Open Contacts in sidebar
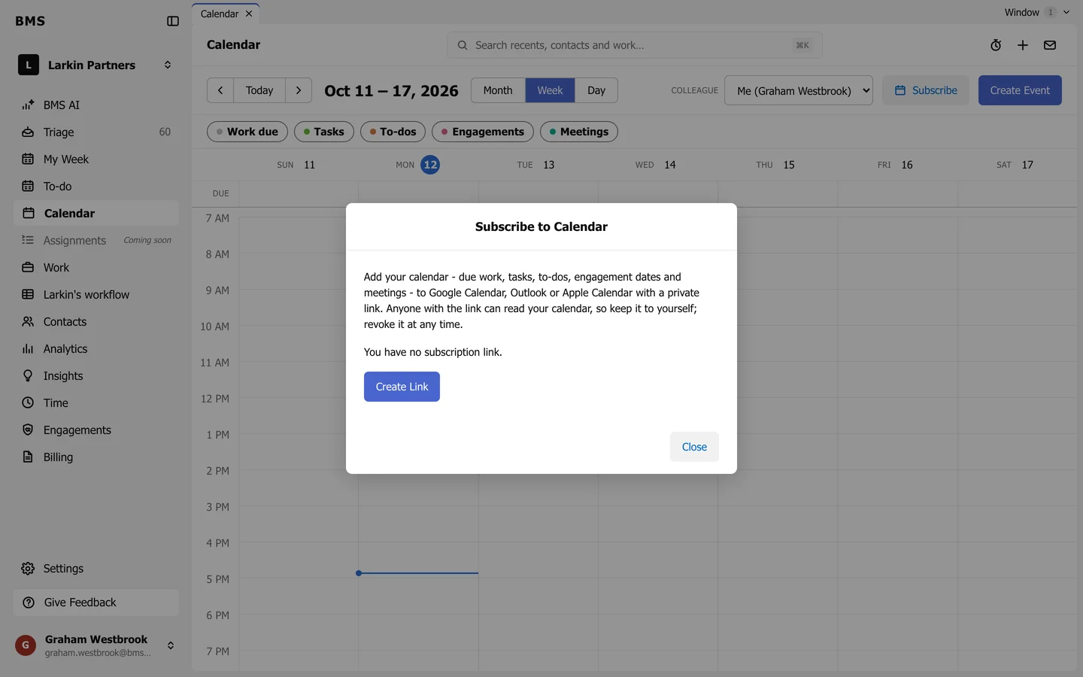The width and height of the screenshot is (1083, 677). pyautogui.click(x=96, y=322)
